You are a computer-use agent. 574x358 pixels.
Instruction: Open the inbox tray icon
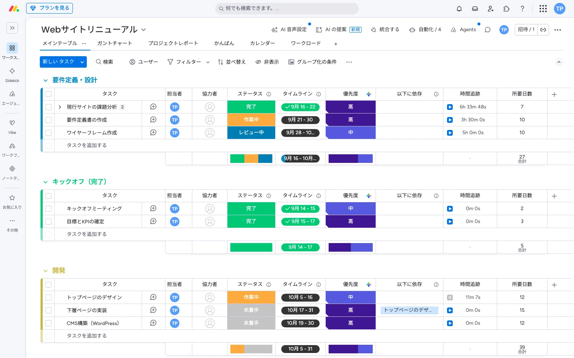pos(475,9)
